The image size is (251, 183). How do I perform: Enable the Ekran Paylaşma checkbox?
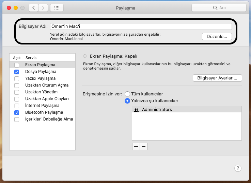click(x=17, y=65)
